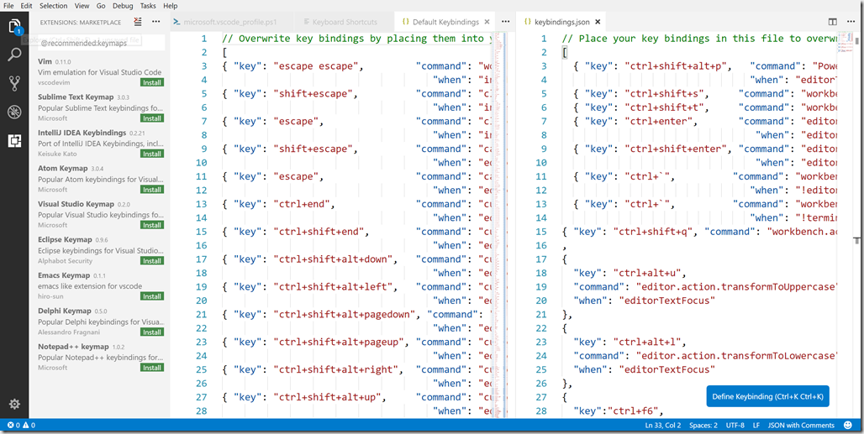
Task: Select Eclipse Keymap entry title
Action: pos(65,239)
